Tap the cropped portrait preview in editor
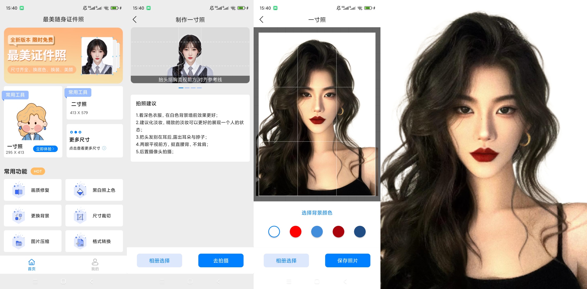This screenshot has height=289, width=587. coord(317,114)
